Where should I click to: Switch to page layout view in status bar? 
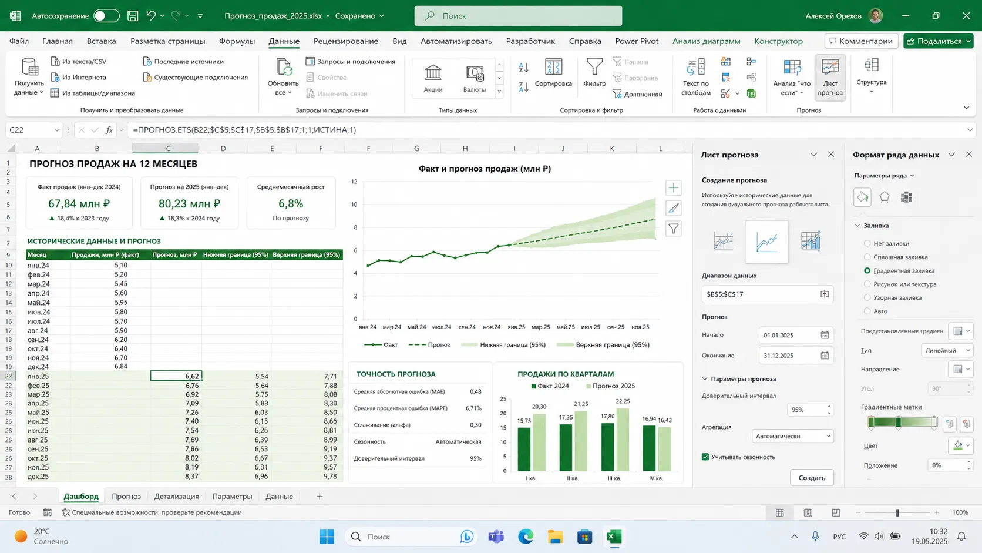(x=808, y=512)
